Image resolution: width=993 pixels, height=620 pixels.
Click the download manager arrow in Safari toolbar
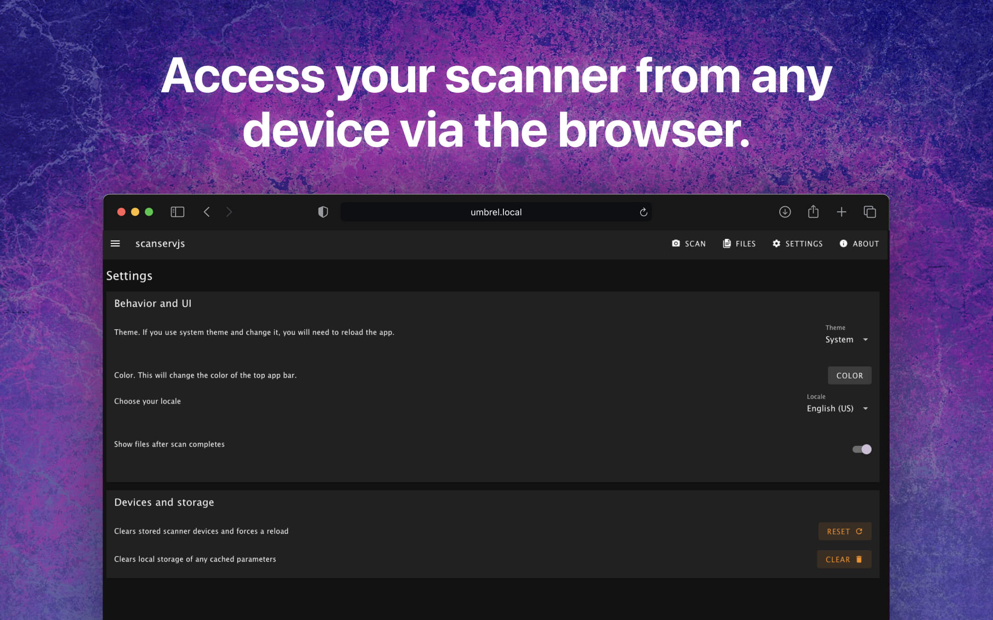pos(785,212)
